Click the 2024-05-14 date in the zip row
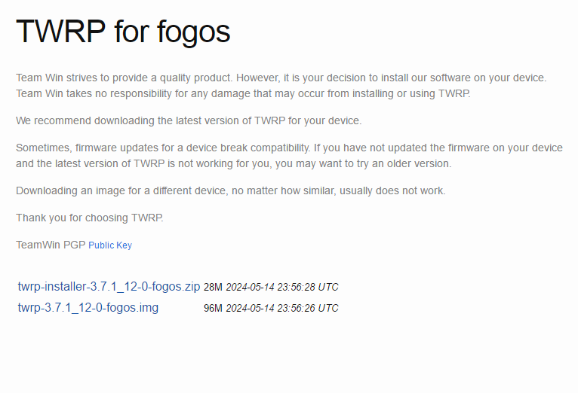 [250, 287]
